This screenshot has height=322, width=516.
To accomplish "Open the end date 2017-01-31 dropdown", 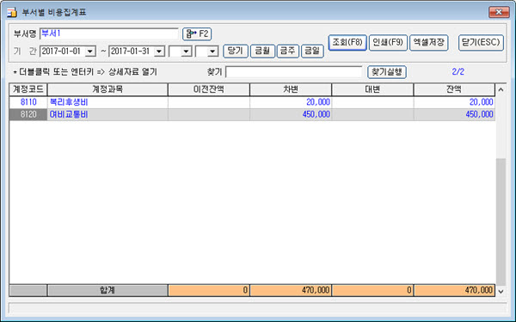I will click(159, 52).
